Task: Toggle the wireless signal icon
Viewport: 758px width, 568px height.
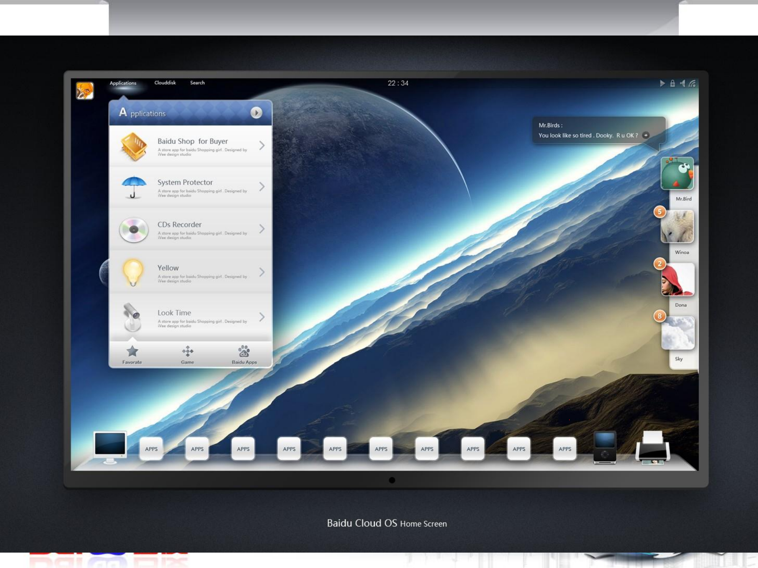Action: 692,83
